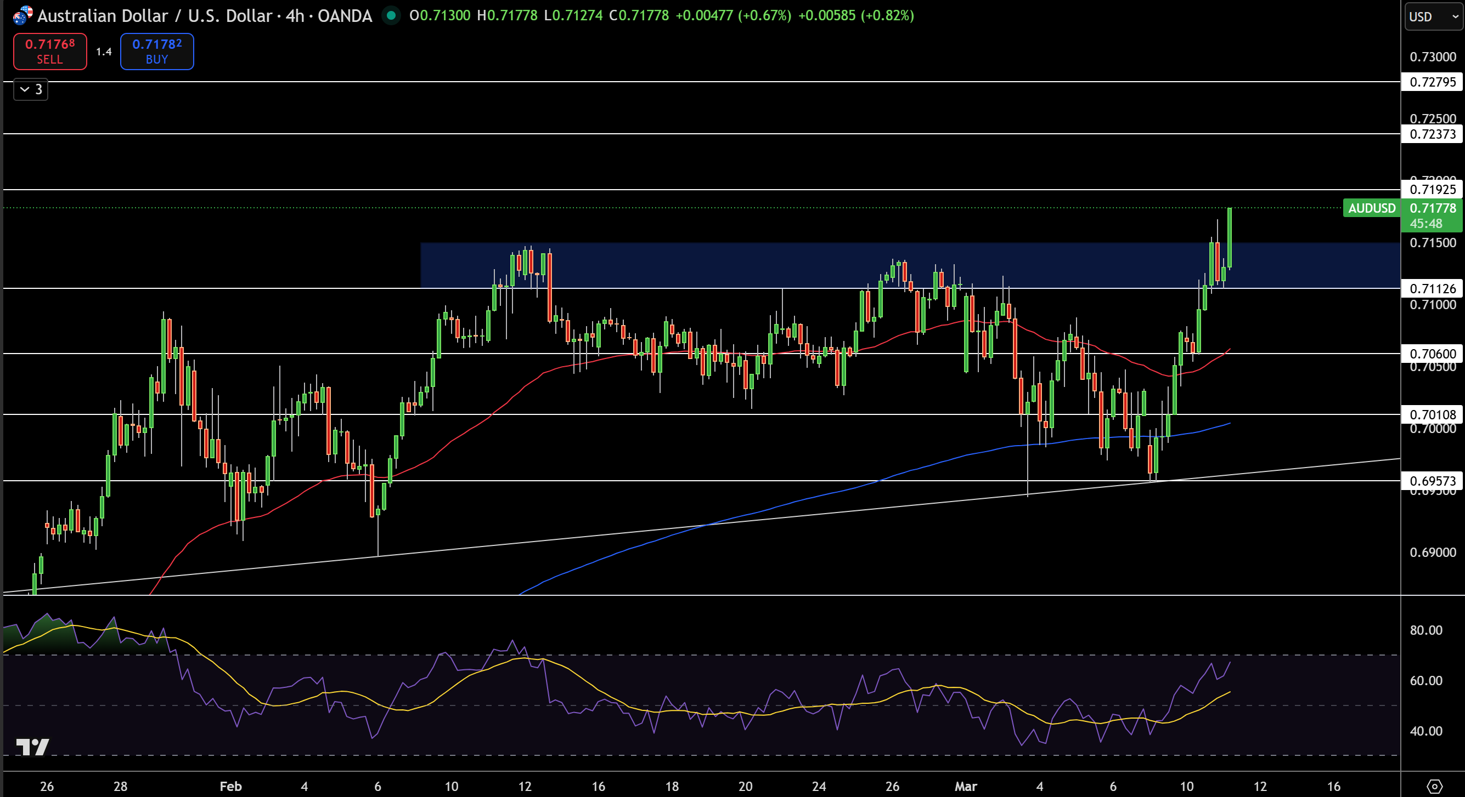Select the 0.71925 price level label
1465x797 pixels.
coord(1433,189)
